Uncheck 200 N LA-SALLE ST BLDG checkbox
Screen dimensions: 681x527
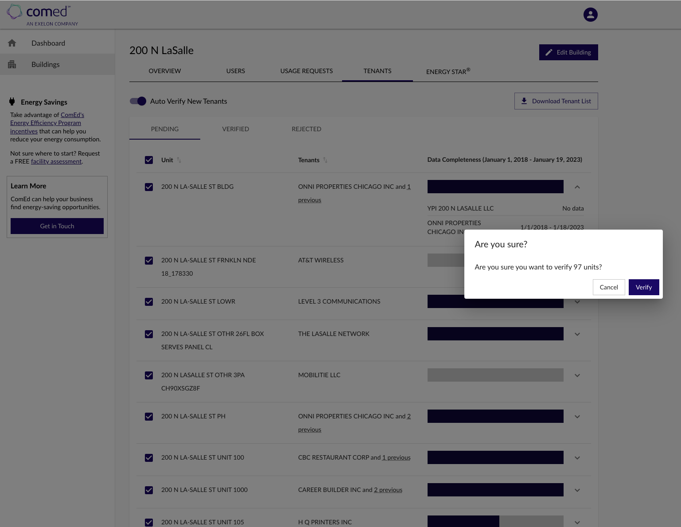[x=149, y=187]
